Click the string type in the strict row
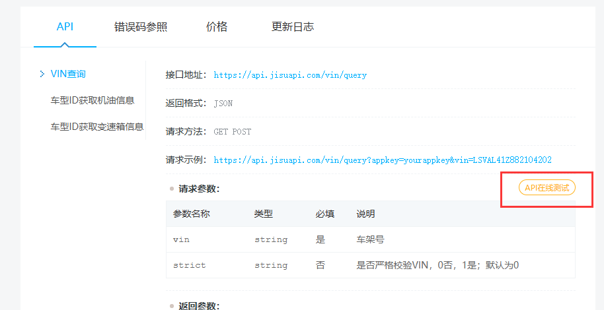This screenshot has width=604, height=310. (x=271, y=265)
